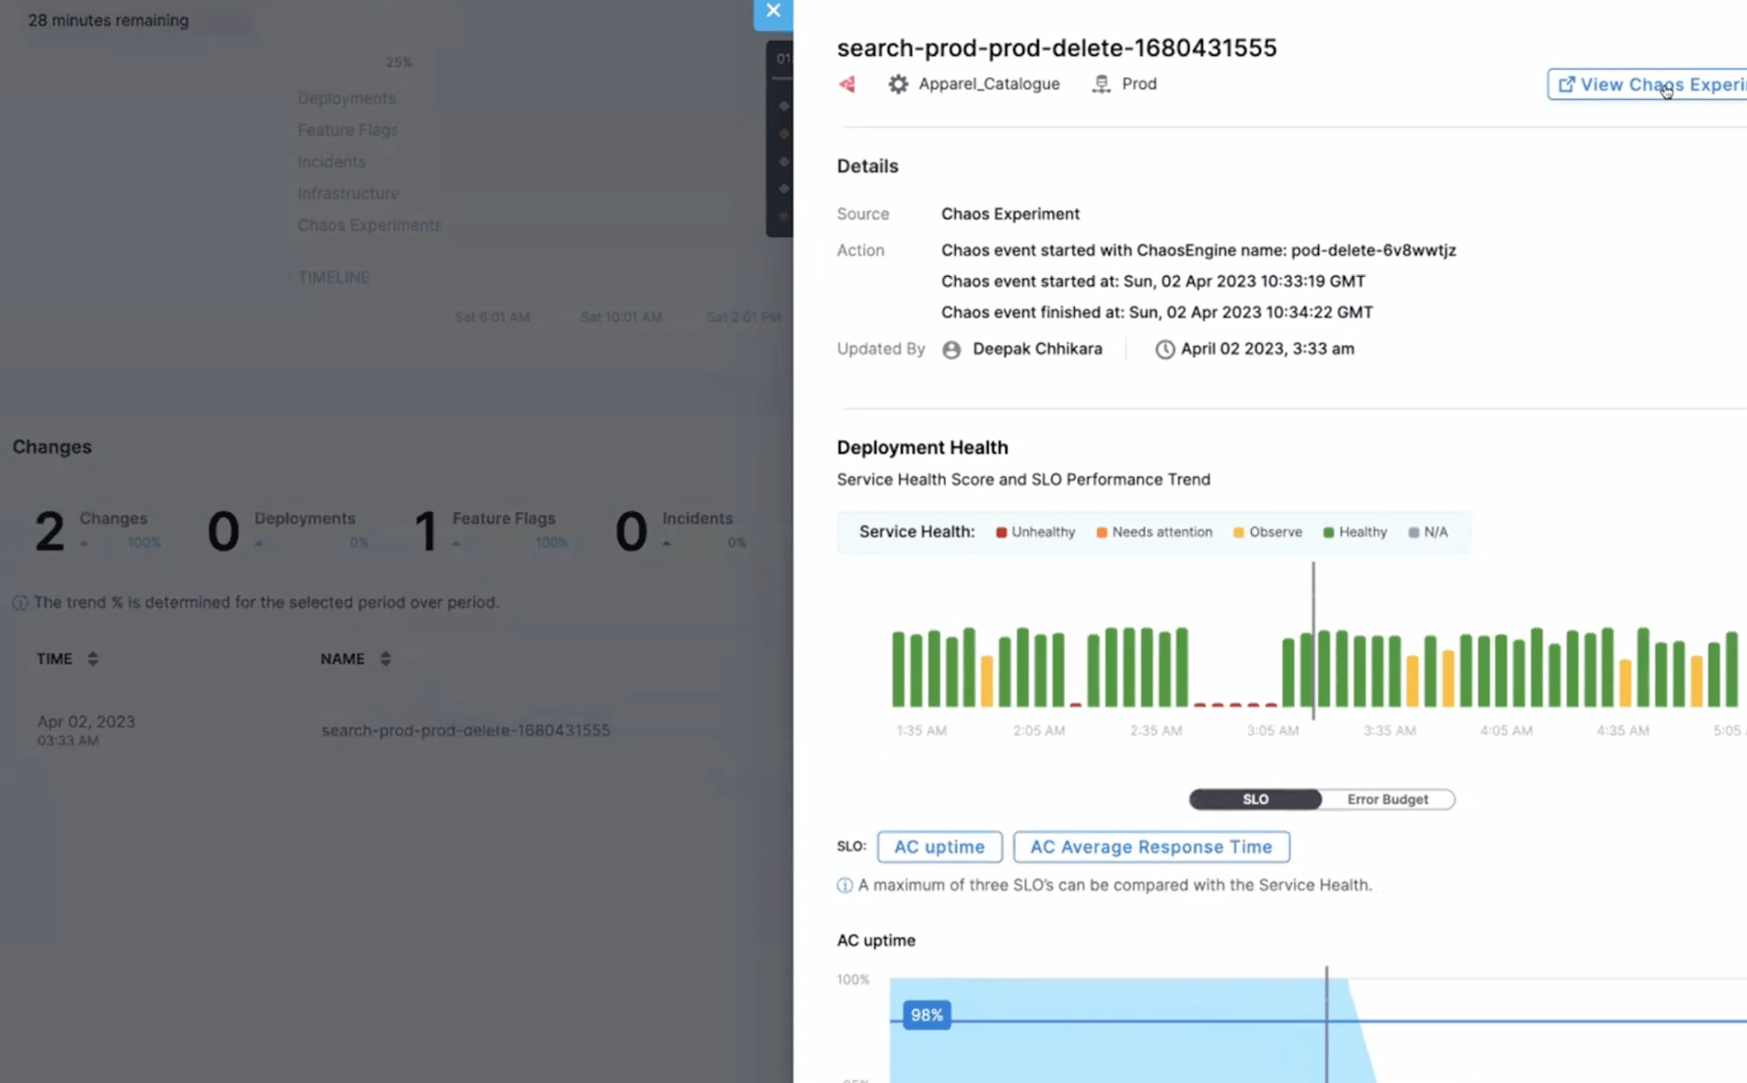This screenshot has height=1083, width=1747.
Task: Sort the changes table by NAME
Action: pyautogui.click(x=385, y=658)
